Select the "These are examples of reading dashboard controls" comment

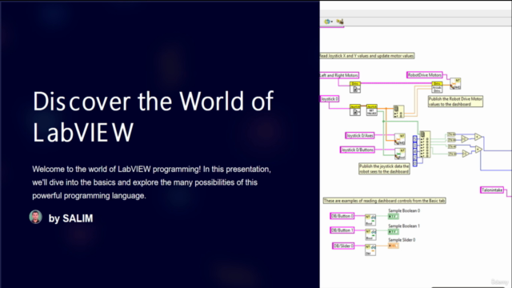click(384, 201)
